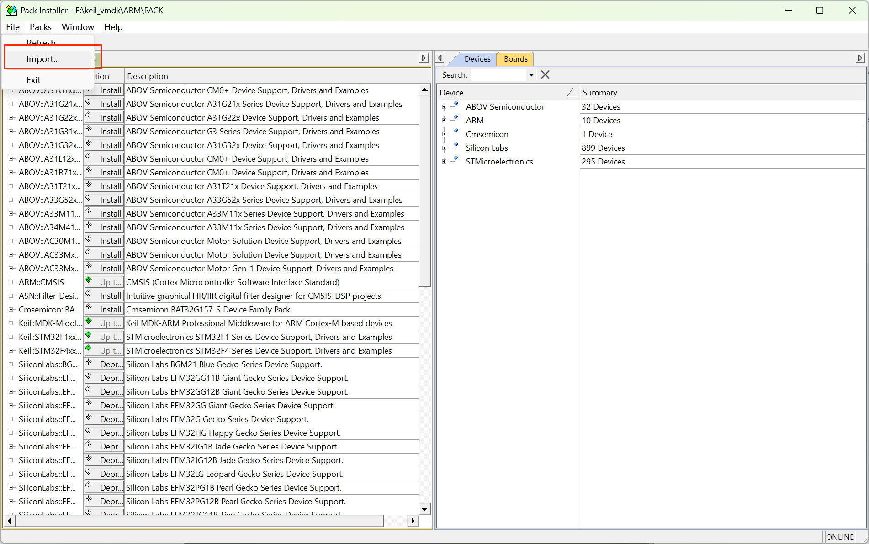The height and width of the screenshot is (544, 869).
Task: Clear the device search with X icon
Action: pos(545,75)
